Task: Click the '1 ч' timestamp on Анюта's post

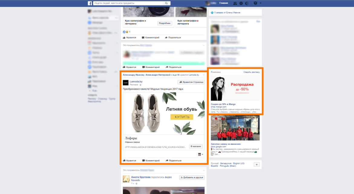Action: 132,183
